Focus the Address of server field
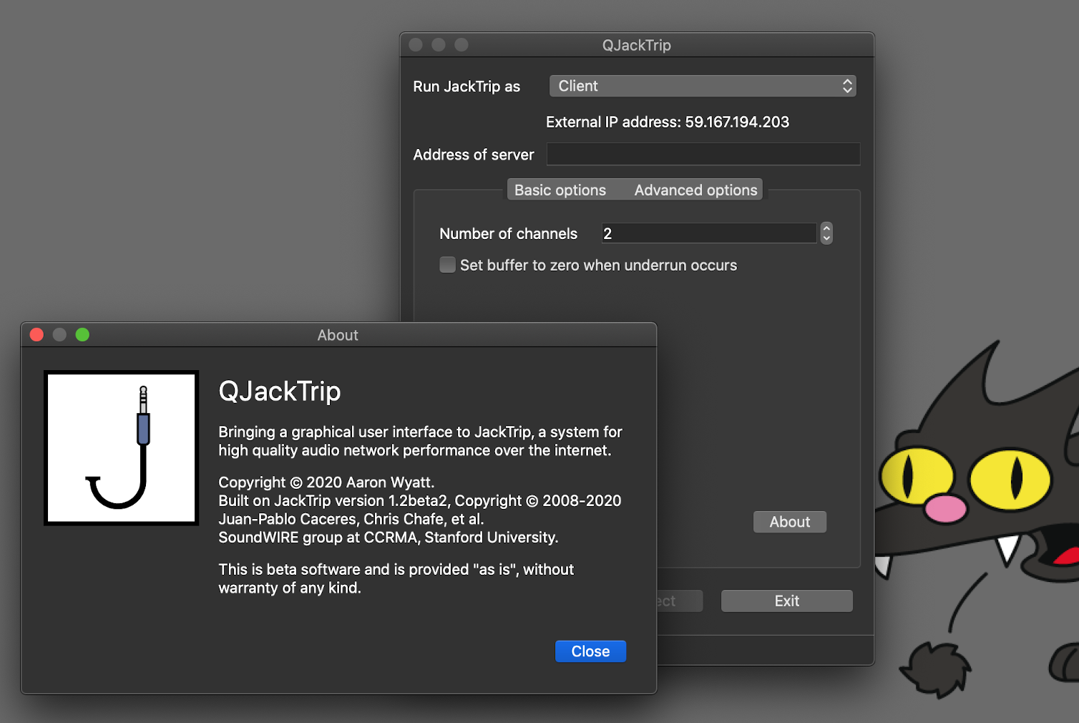 (703, 154)
